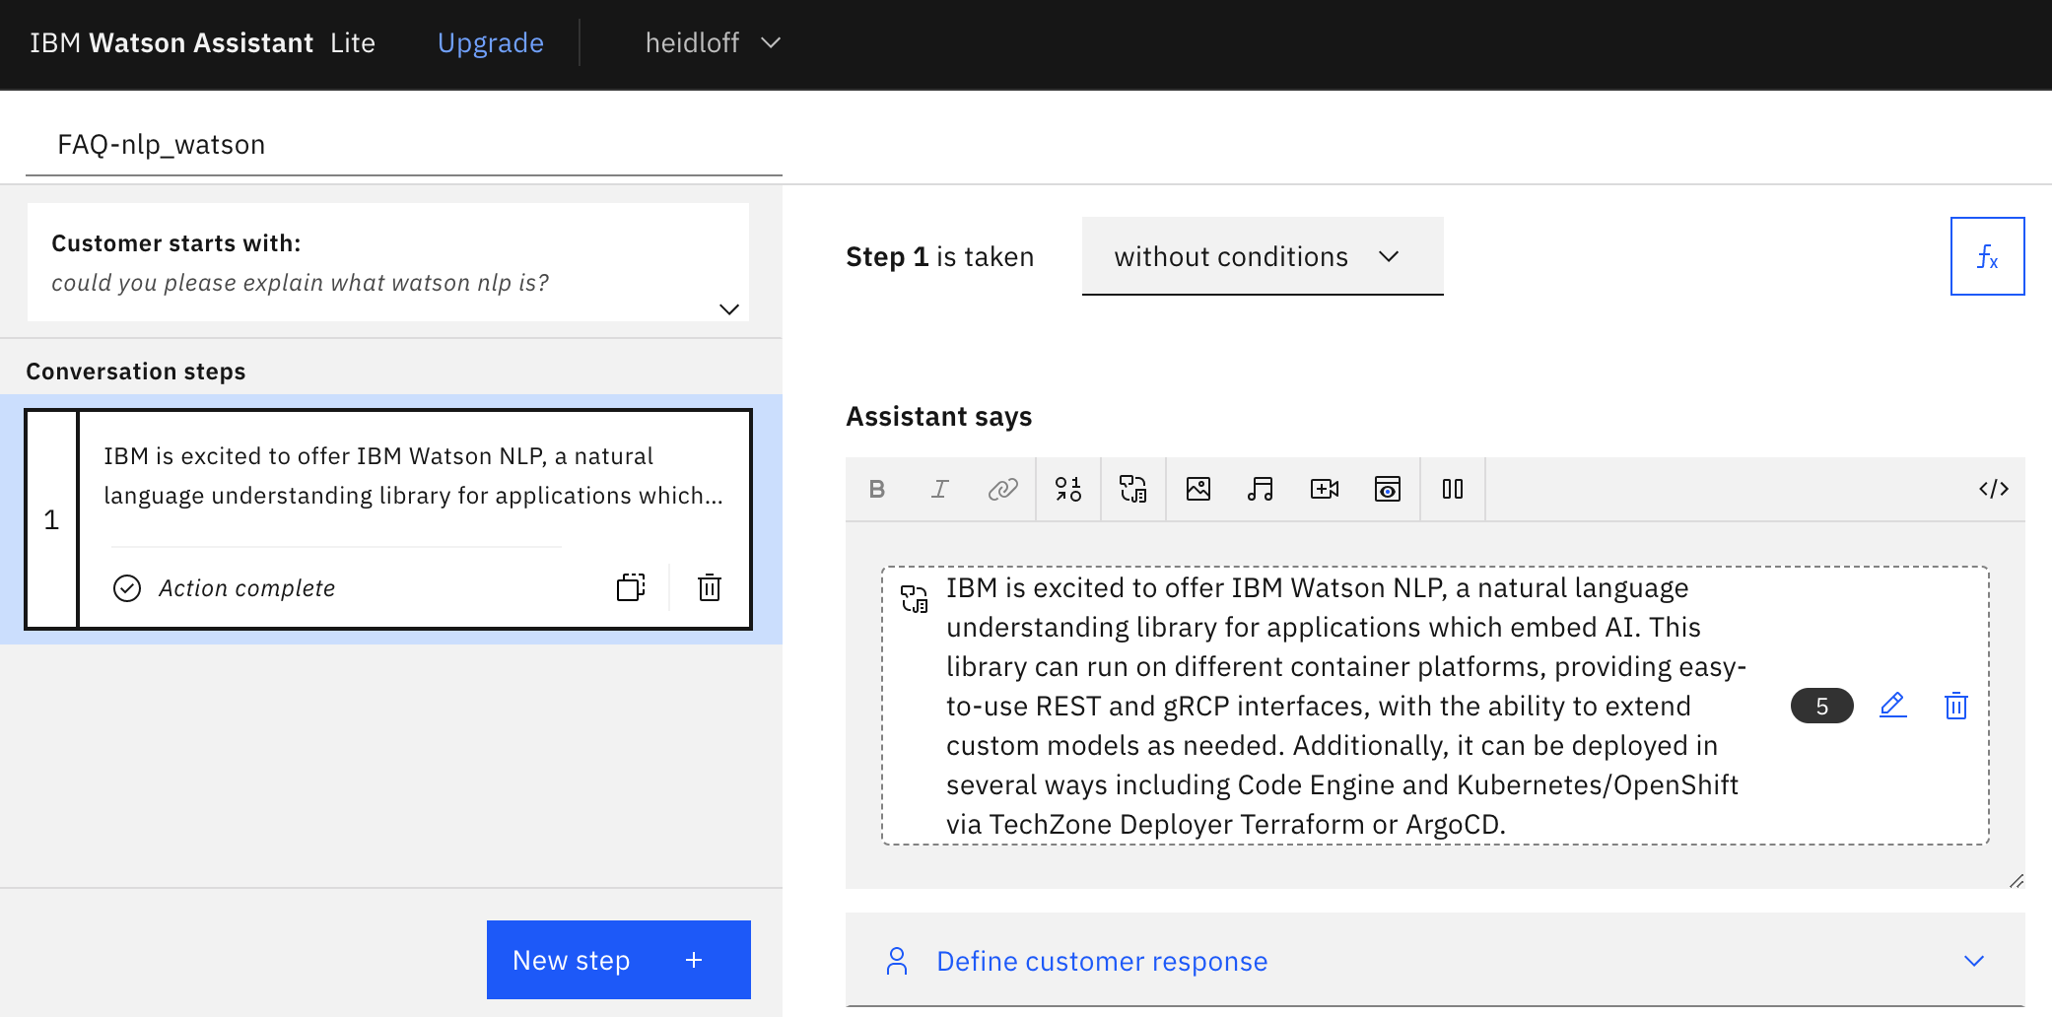Click the 'Step 1 is taken' label
This screenshot has width=2052, height=1017.
(x=940, y=257)
